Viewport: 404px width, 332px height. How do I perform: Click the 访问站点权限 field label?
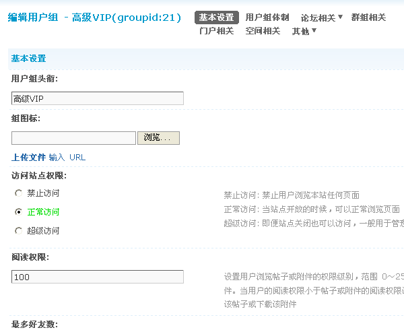point(39,176)
